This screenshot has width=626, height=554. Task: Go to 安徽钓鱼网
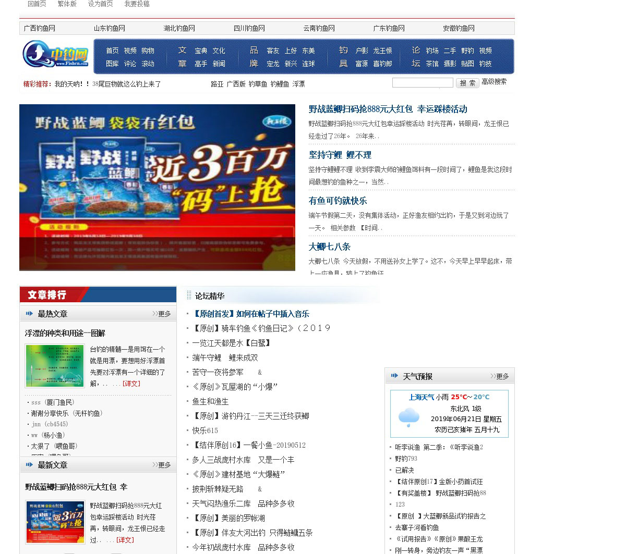tap(459, 28)
